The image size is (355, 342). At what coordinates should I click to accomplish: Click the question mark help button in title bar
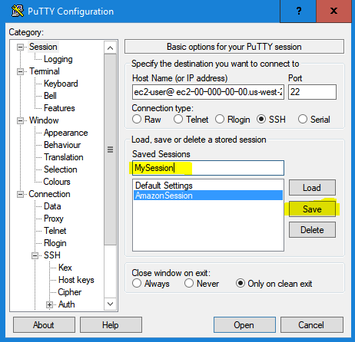[298, 11]
